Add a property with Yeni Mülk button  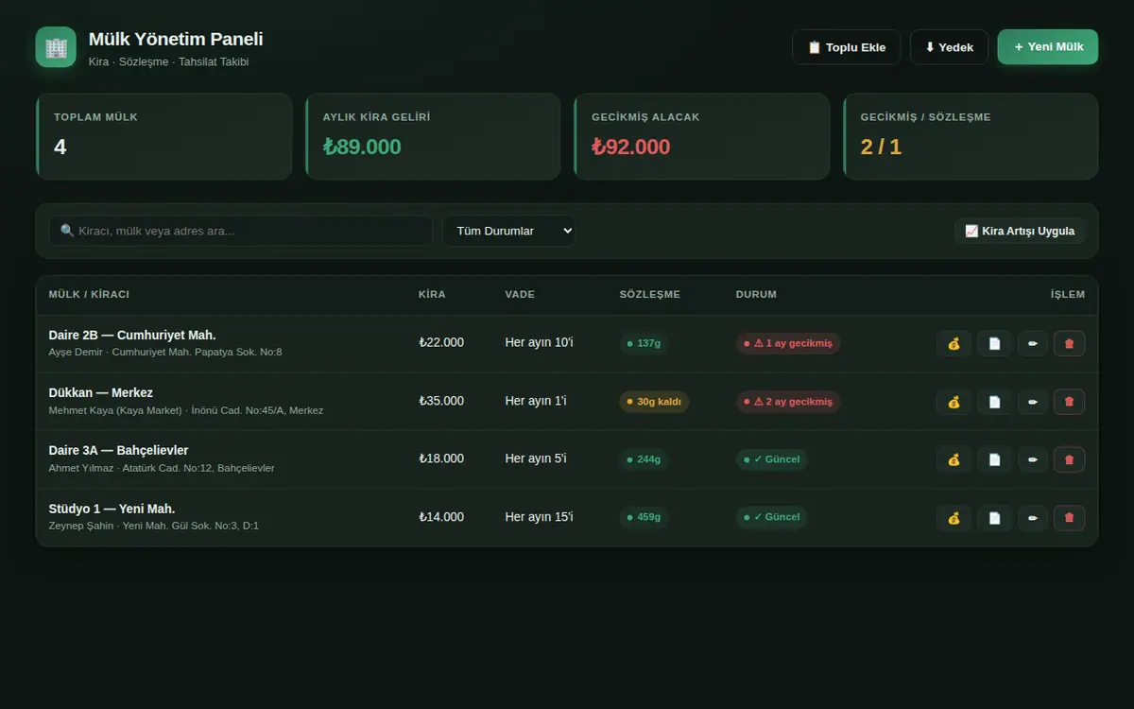click(1048, 46)
